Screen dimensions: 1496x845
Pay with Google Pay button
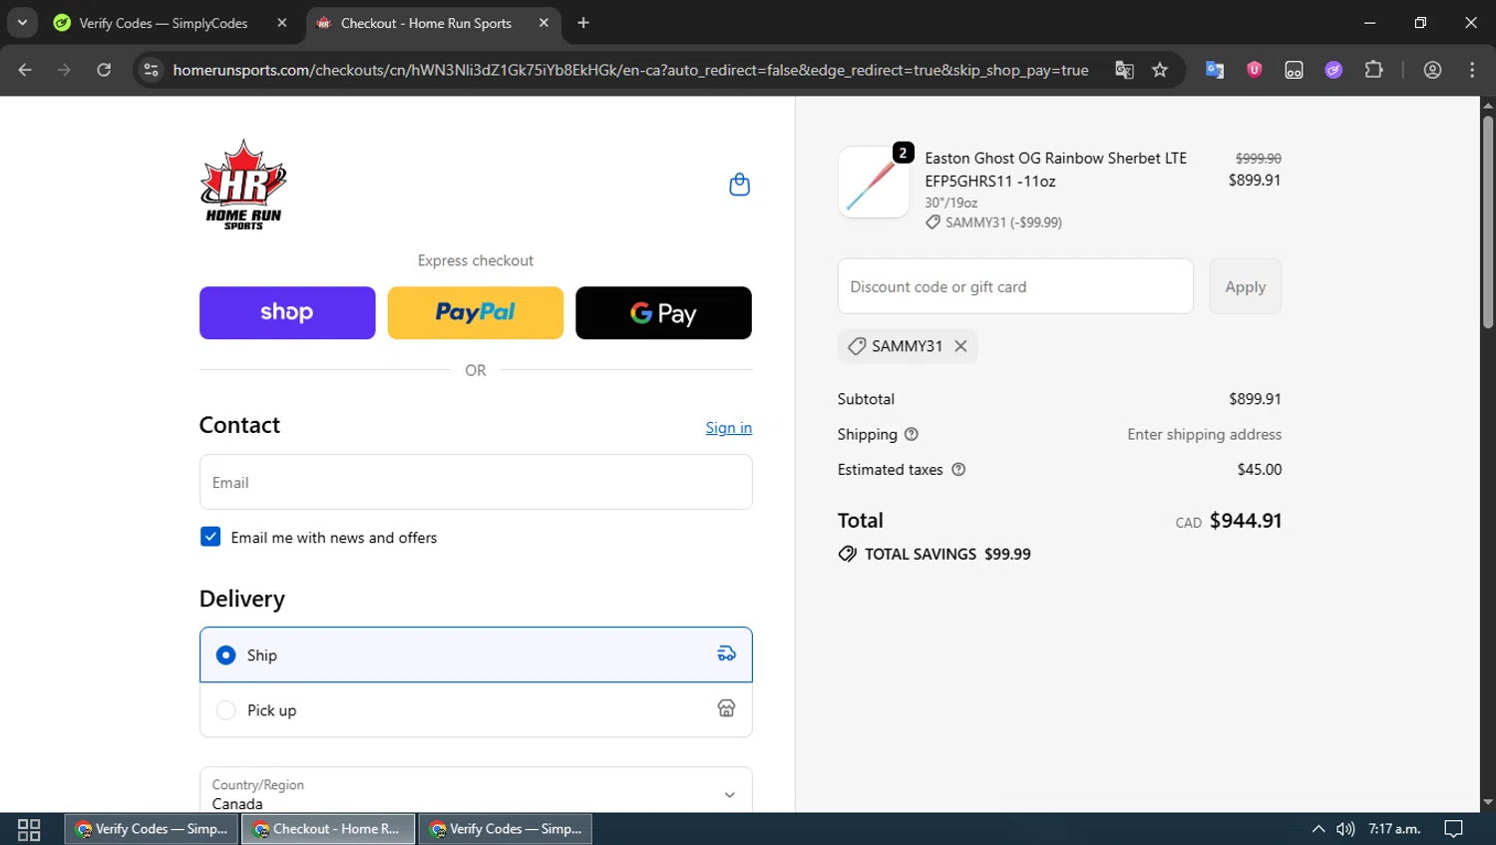point(663,312)
